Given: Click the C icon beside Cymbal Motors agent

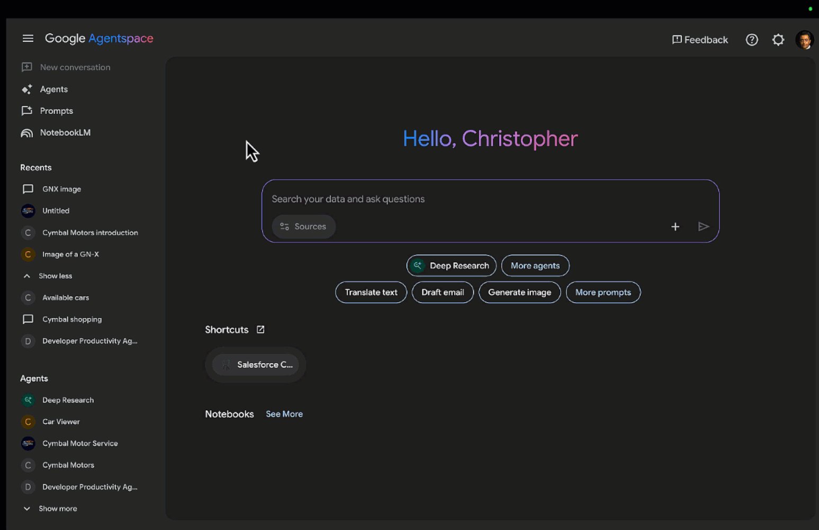Looking at the screenshot, I should tap(28, 465).
